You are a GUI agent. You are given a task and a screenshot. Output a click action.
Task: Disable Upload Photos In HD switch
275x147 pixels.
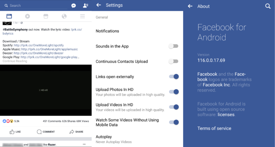[x=174, y=92]
